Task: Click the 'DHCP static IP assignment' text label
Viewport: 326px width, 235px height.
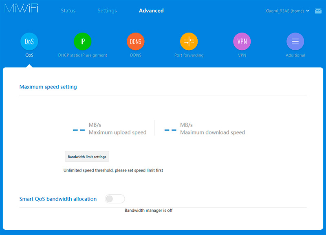Action: coord(82,55)
